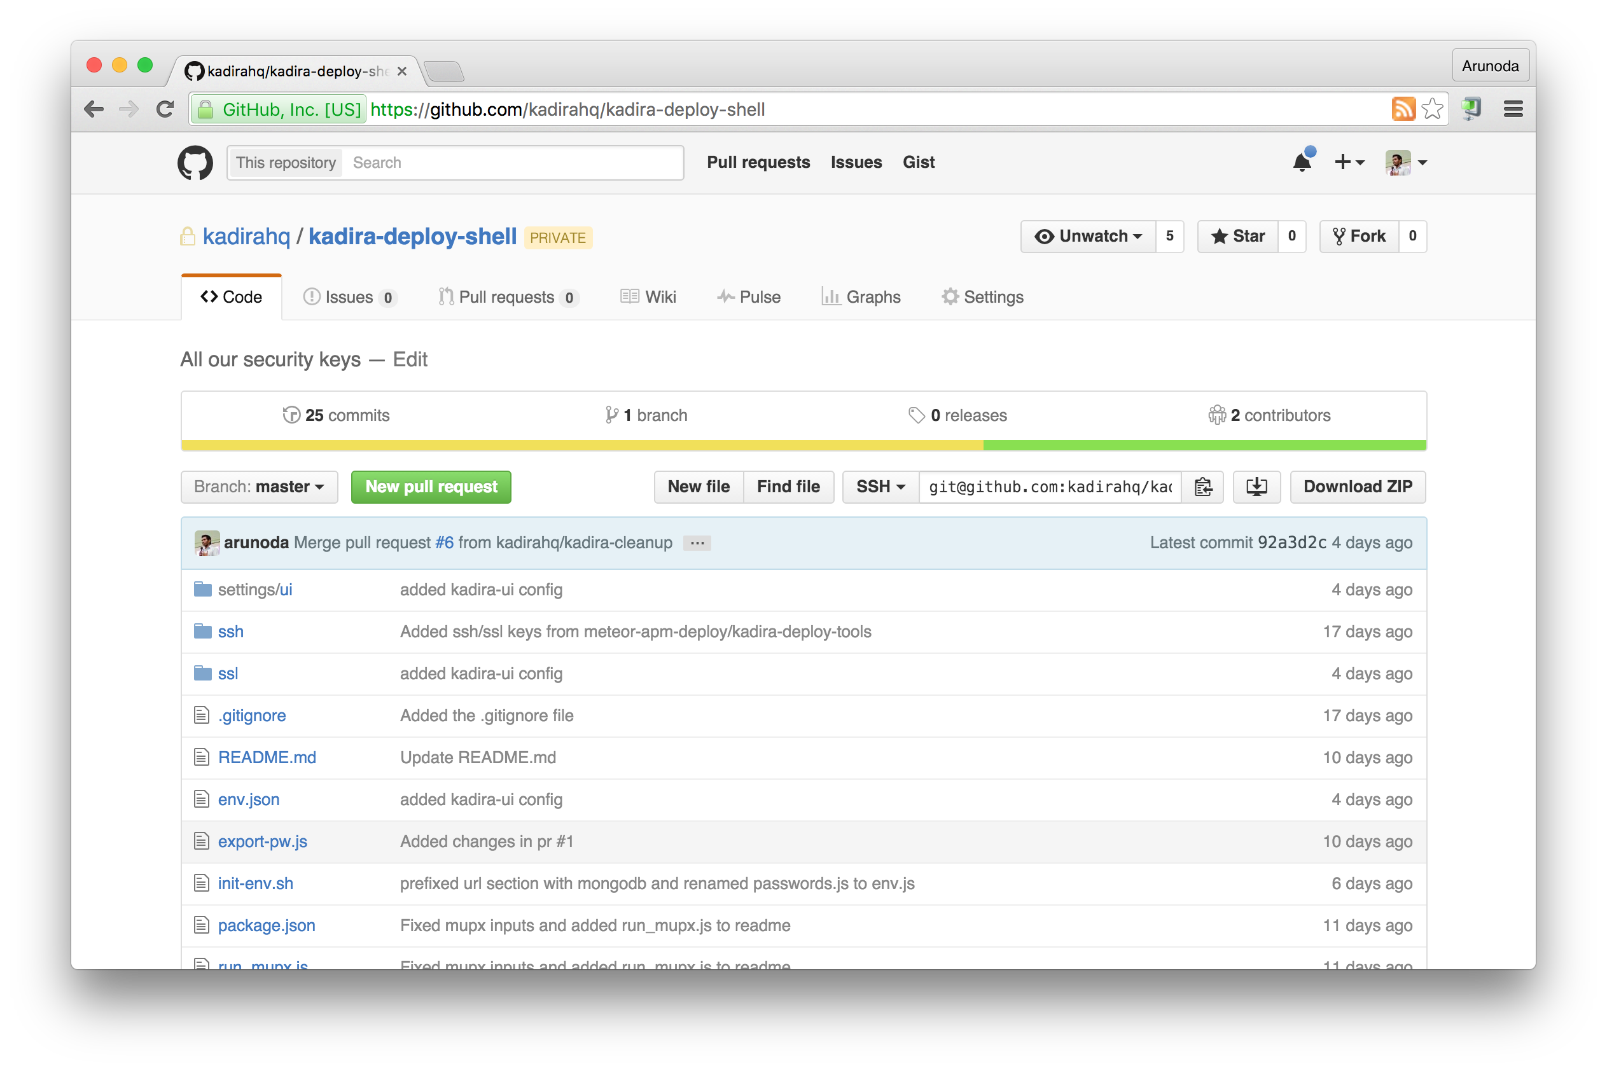Open the SSH protocol dropdown
The image size is (1607, 1071).
tap(880, 487)
